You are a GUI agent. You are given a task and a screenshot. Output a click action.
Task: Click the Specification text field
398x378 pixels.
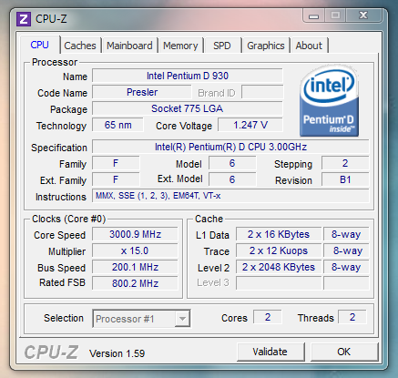pos(230,147)
